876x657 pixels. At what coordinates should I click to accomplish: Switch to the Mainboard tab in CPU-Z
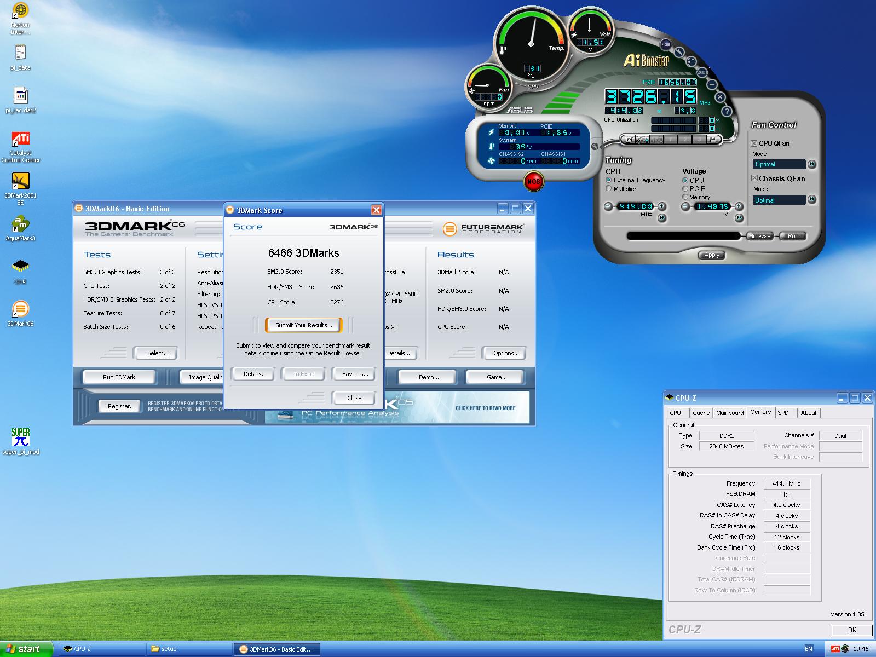click(x=730, y=413)
